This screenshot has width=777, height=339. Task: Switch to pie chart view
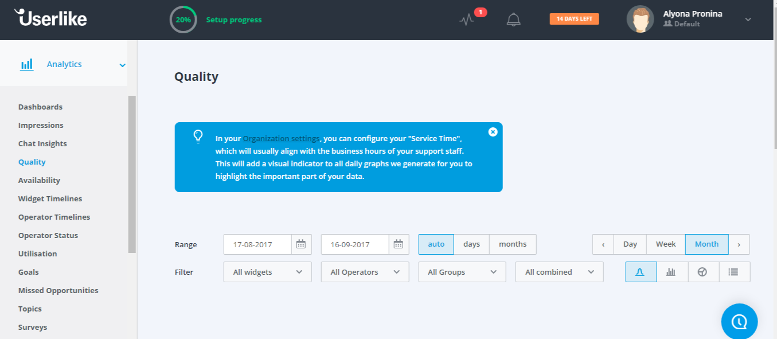point(702,272)
